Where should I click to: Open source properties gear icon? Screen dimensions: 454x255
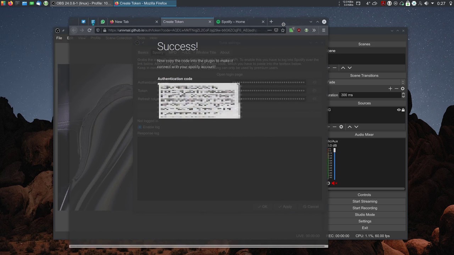pyautogui.click(x=341, y=127)
